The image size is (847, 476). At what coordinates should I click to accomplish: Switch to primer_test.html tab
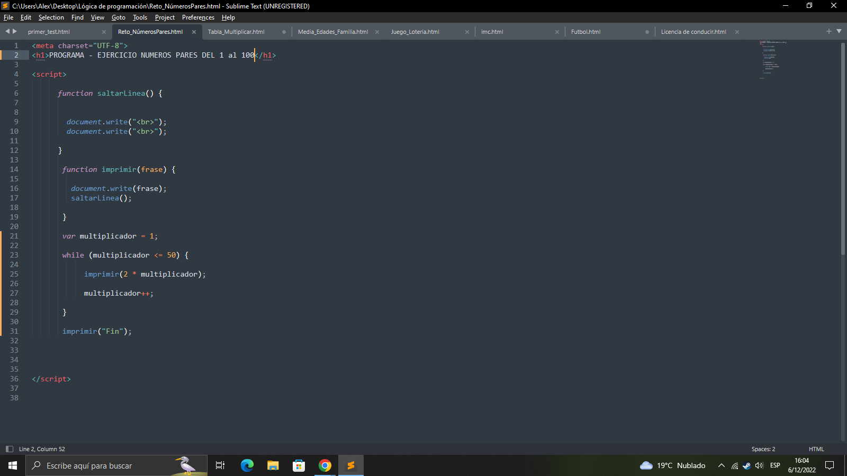pyautogui.click(x=49, y=32)
